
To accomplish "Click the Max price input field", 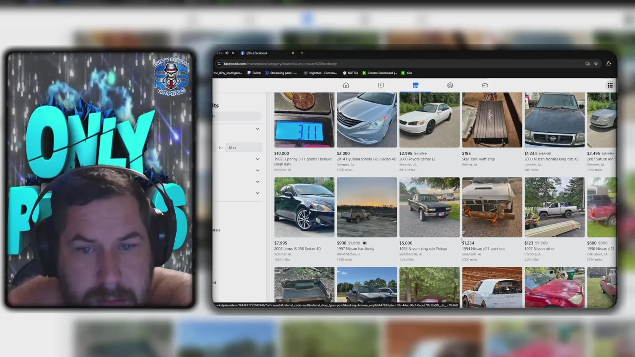I will [244, 147].
